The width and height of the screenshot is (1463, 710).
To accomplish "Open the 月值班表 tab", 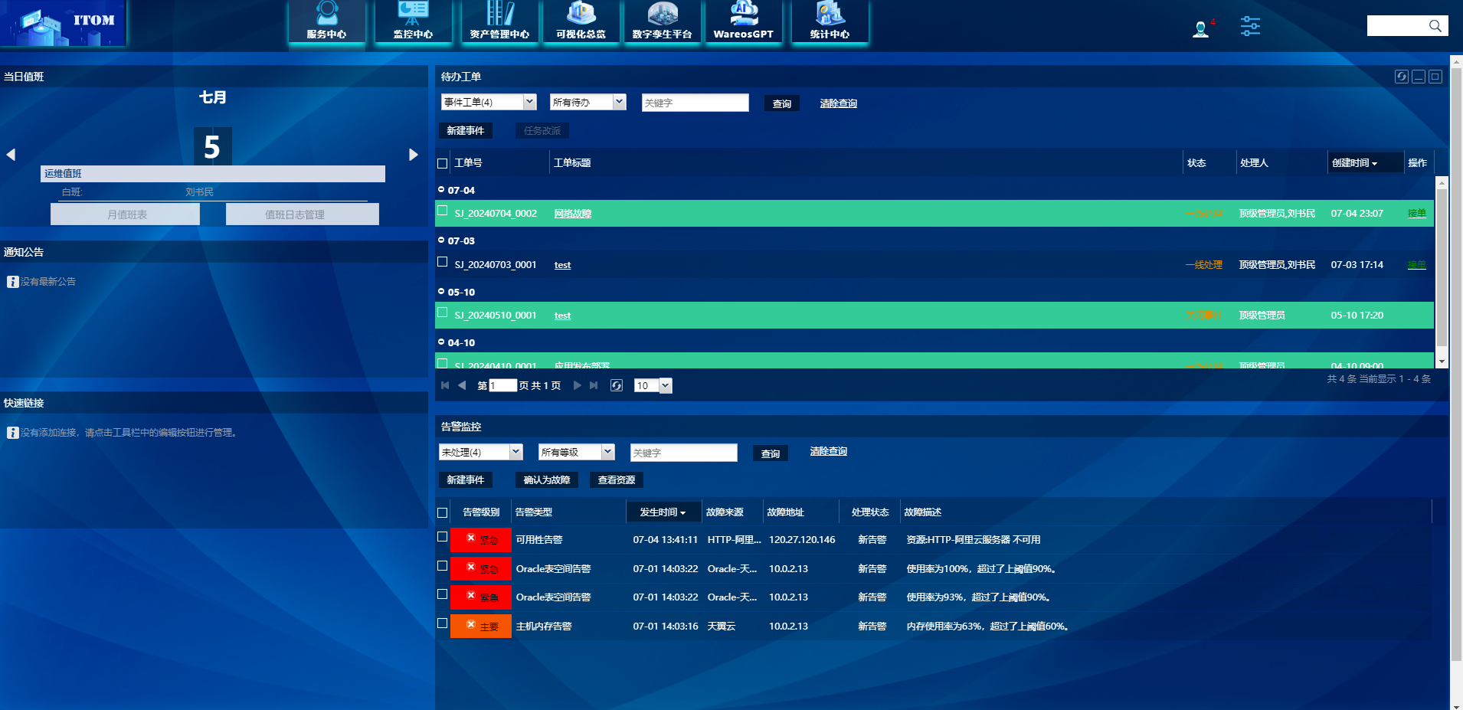I will [126, 214].
